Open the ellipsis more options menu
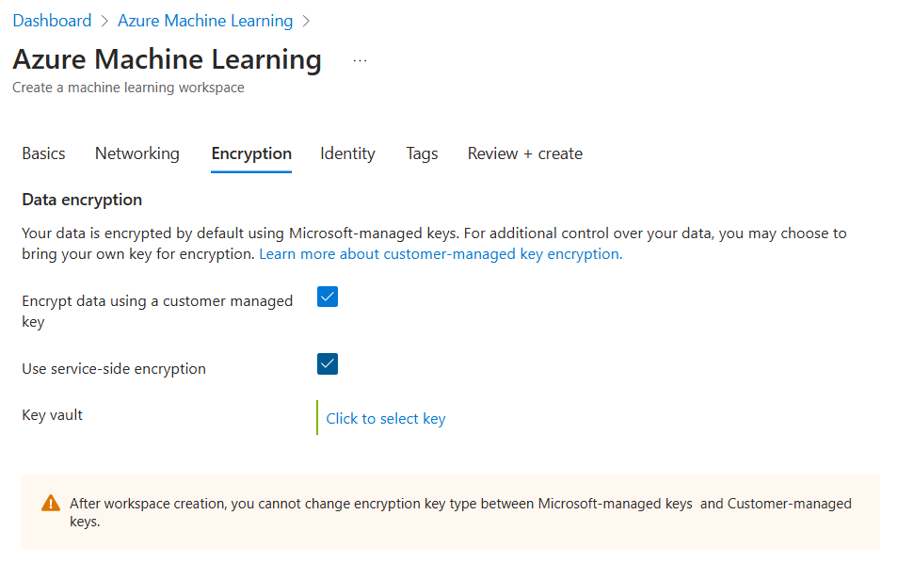Image resolution: width=914 pixels, height=563 pixels. pos(360,60)
